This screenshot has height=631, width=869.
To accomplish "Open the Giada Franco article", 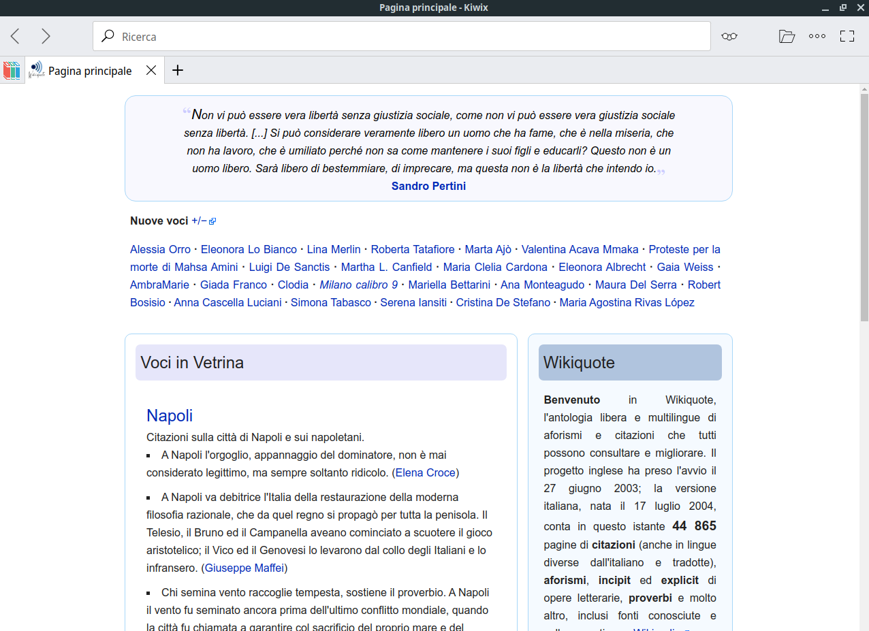I will [234, 285].
